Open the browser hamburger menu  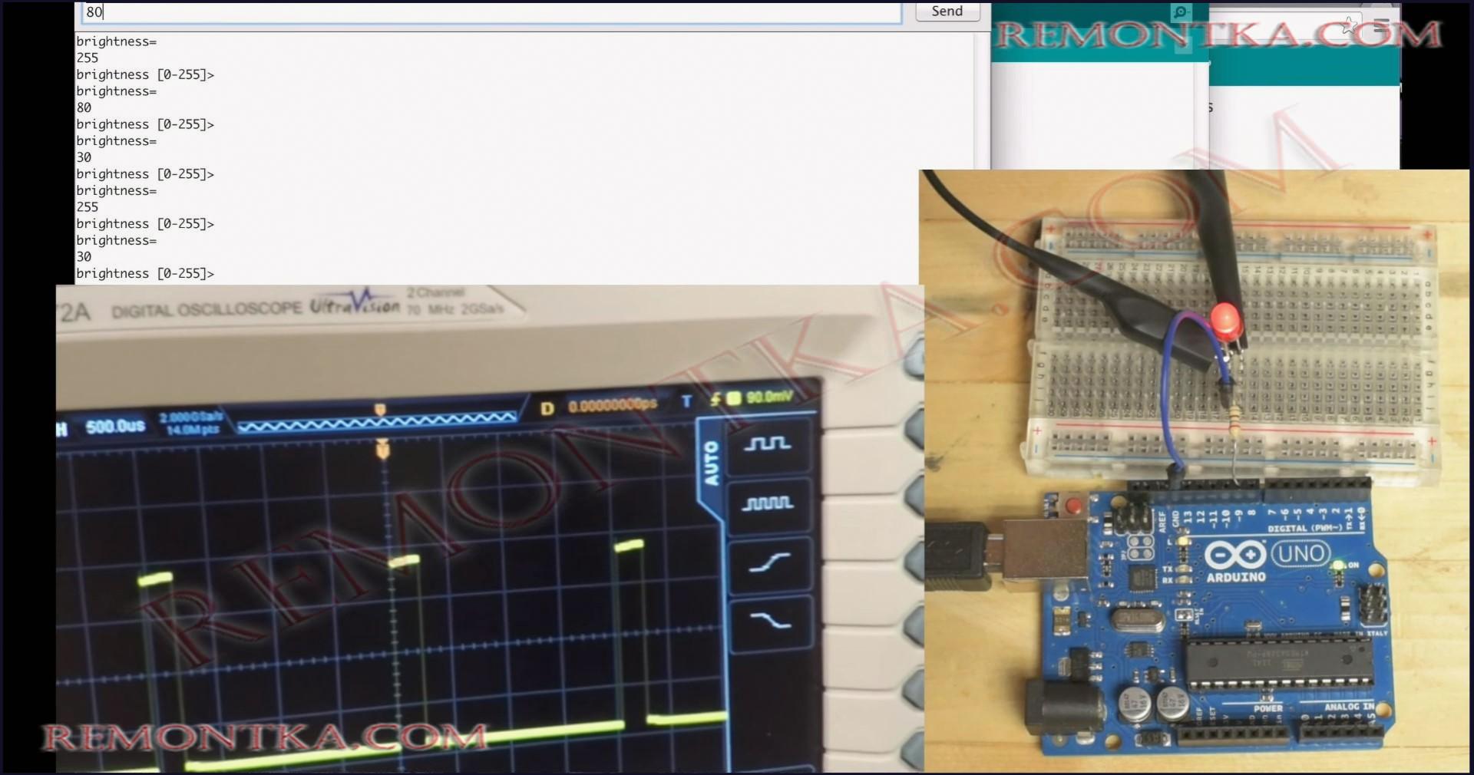click(x=1381, y=25)
